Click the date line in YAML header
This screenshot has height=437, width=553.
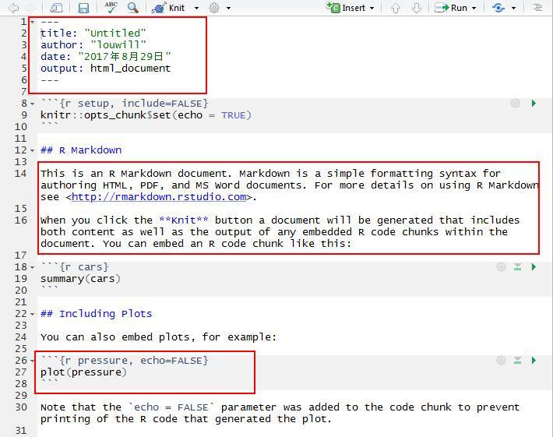pyautogui.click(x=106, y=56)
